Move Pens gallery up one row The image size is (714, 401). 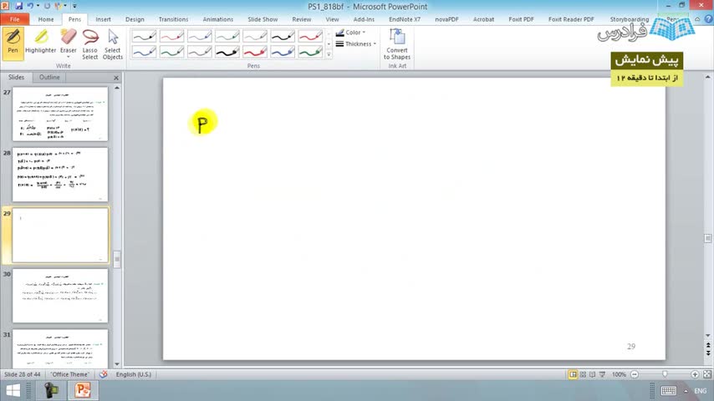(x=329, y=34)
